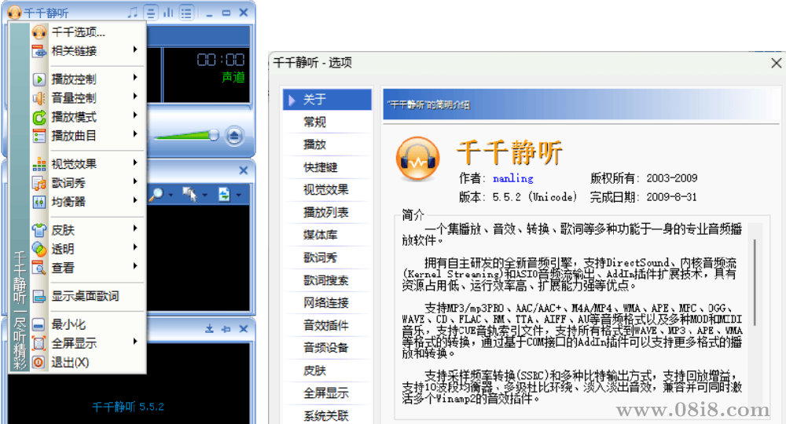Click the music note icon beside 歌词秀
The image size is (786, 424).
(39, 183)
